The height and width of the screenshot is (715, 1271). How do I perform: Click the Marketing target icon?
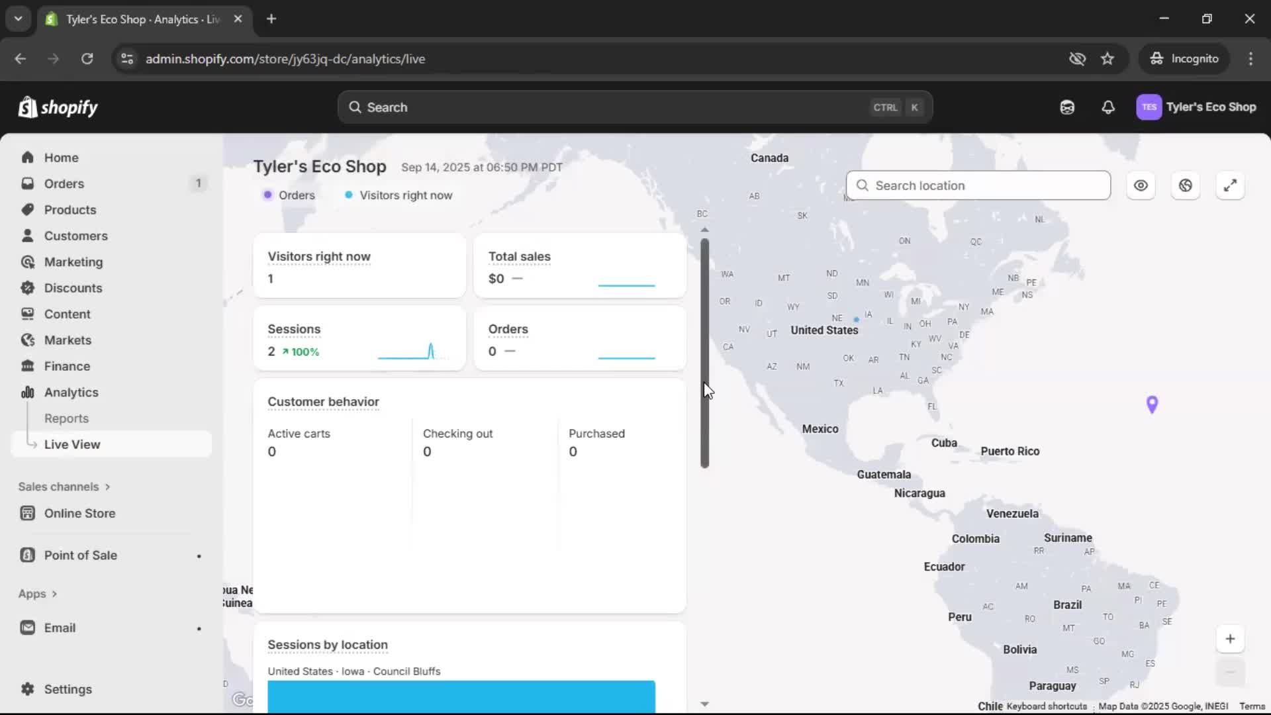(27, 262)
